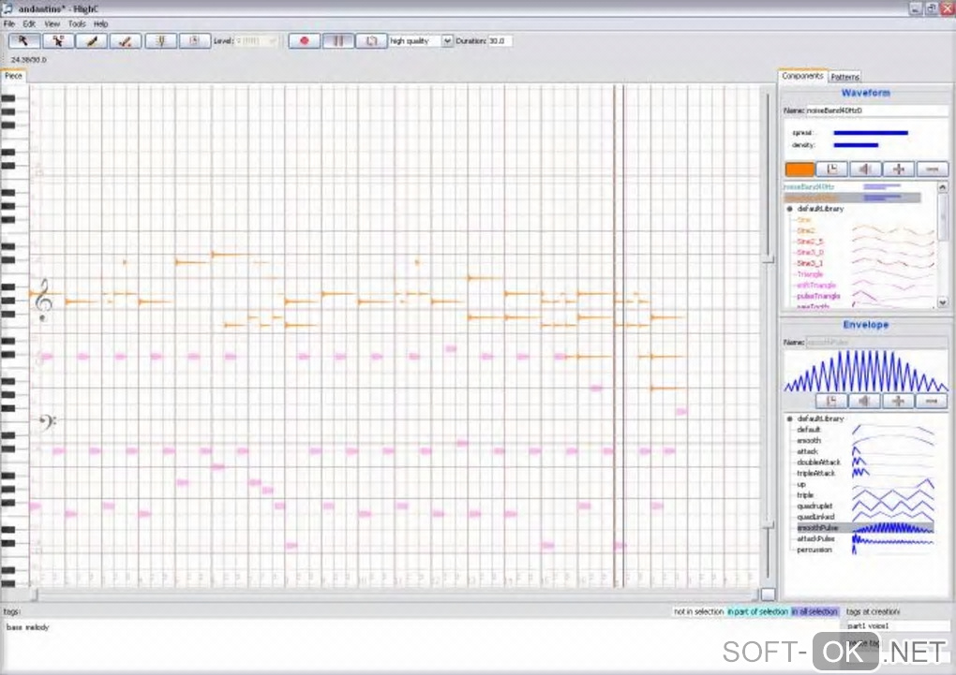Viewport: 956px width, 675px height.
Task: Click the loop button after pause
Action: click(x=371, y=41)
